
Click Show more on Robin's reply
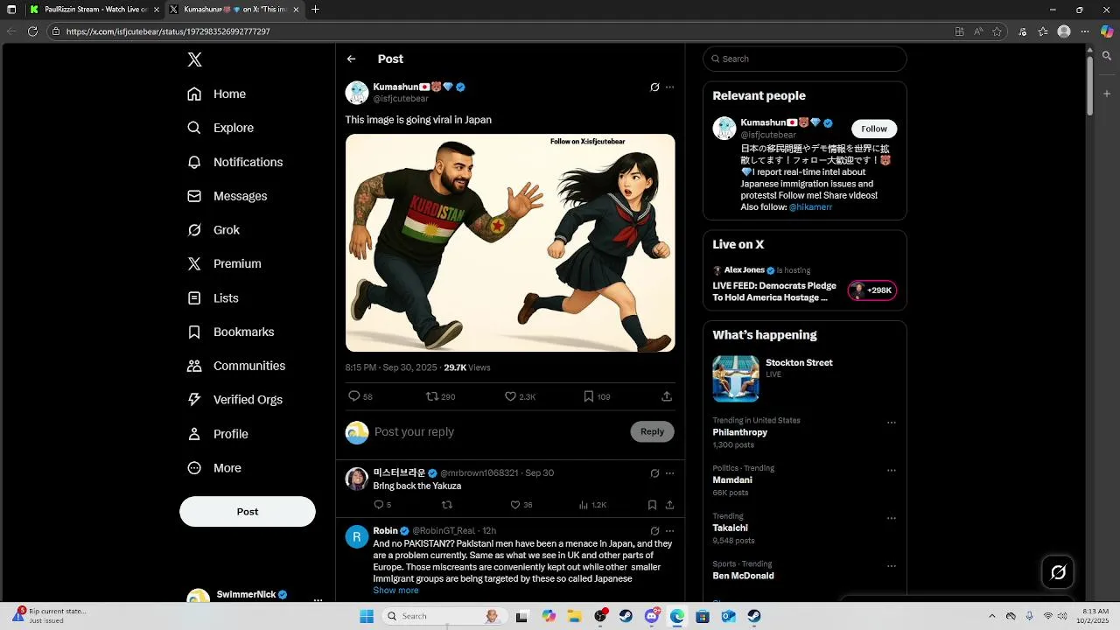pyautogui.click(x=395, y=591)
